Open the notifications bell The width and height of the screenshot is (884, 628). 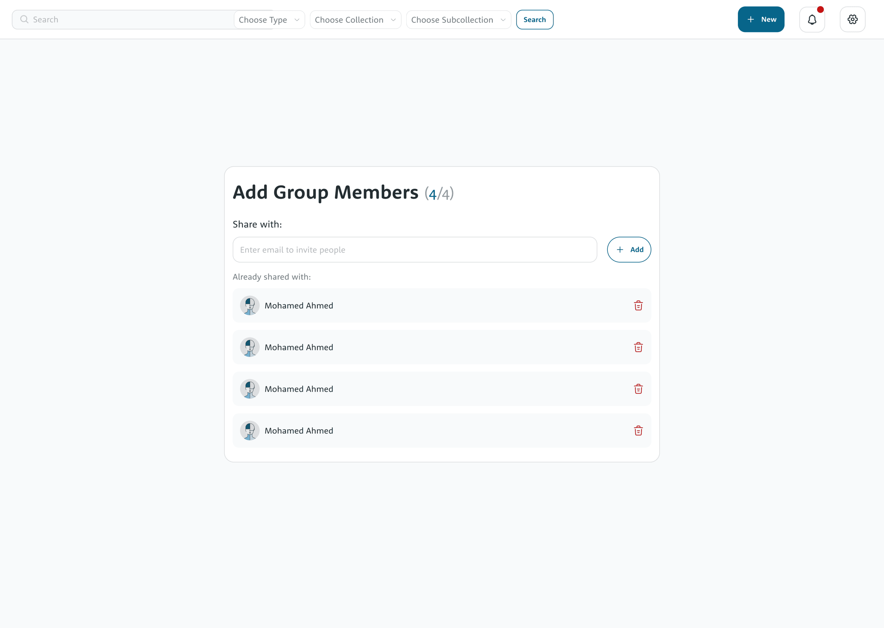coord(811,19)
